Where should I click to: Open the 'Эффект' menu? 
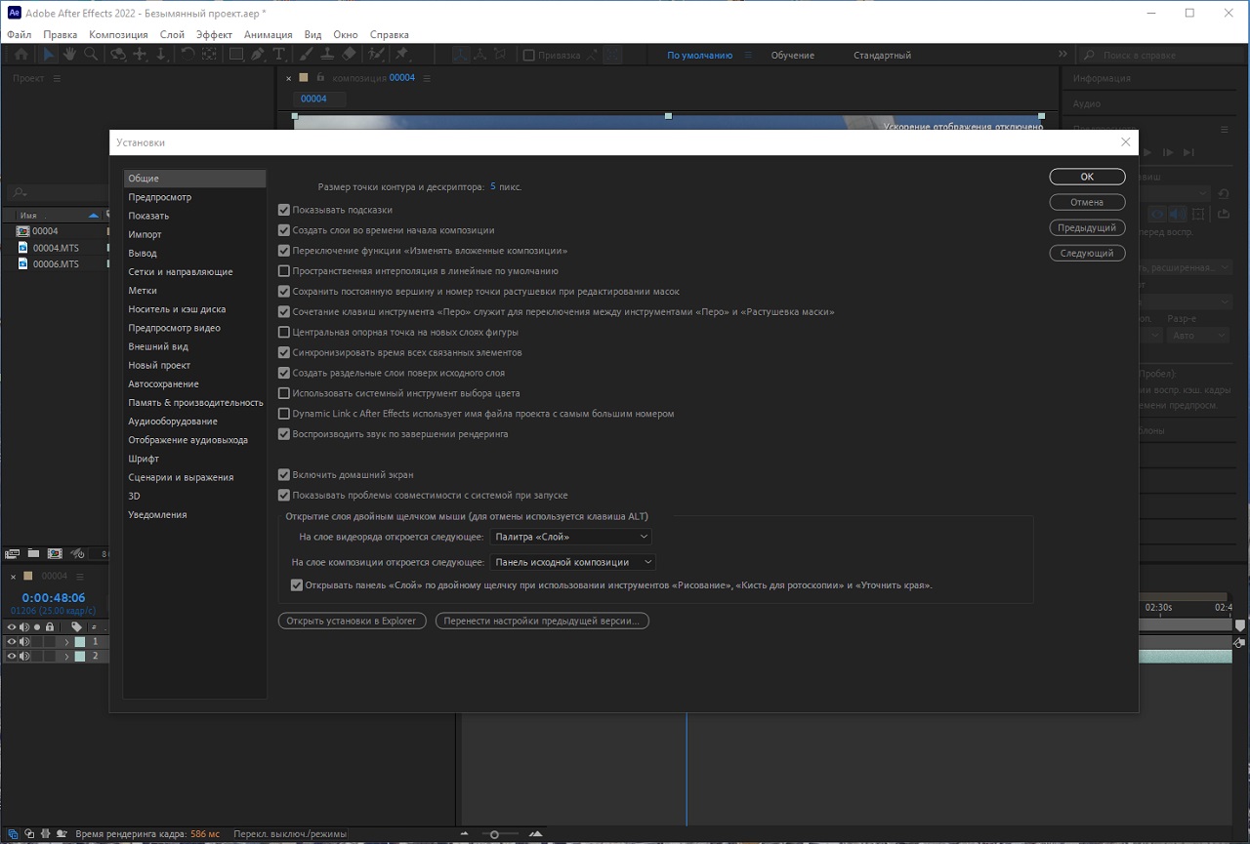214,34
